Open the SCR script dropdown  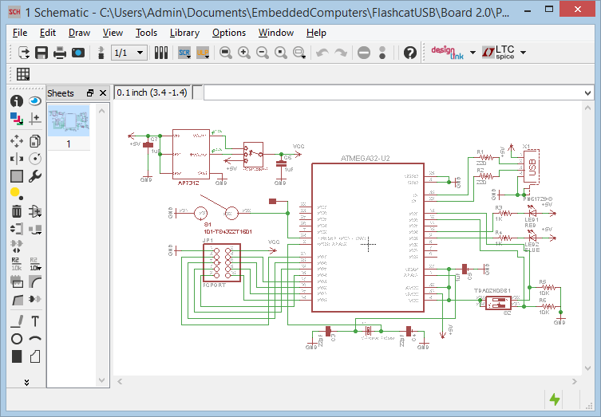[x=184, y=53]
